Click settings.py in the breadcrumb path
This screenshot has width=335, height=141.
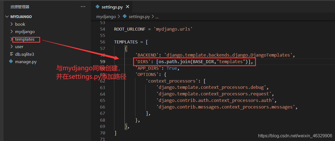click(139, 16)
